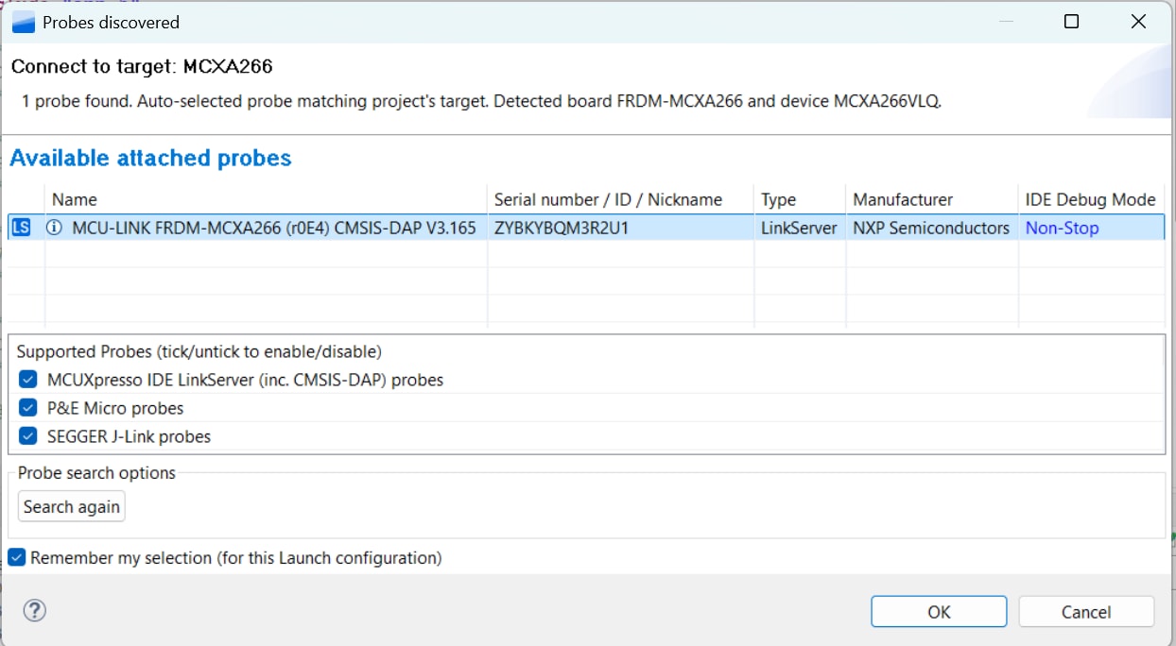The height and width of the screenshot is (646, 1176).
Task: Click the Type column header
Action: (x=778, y=199)
